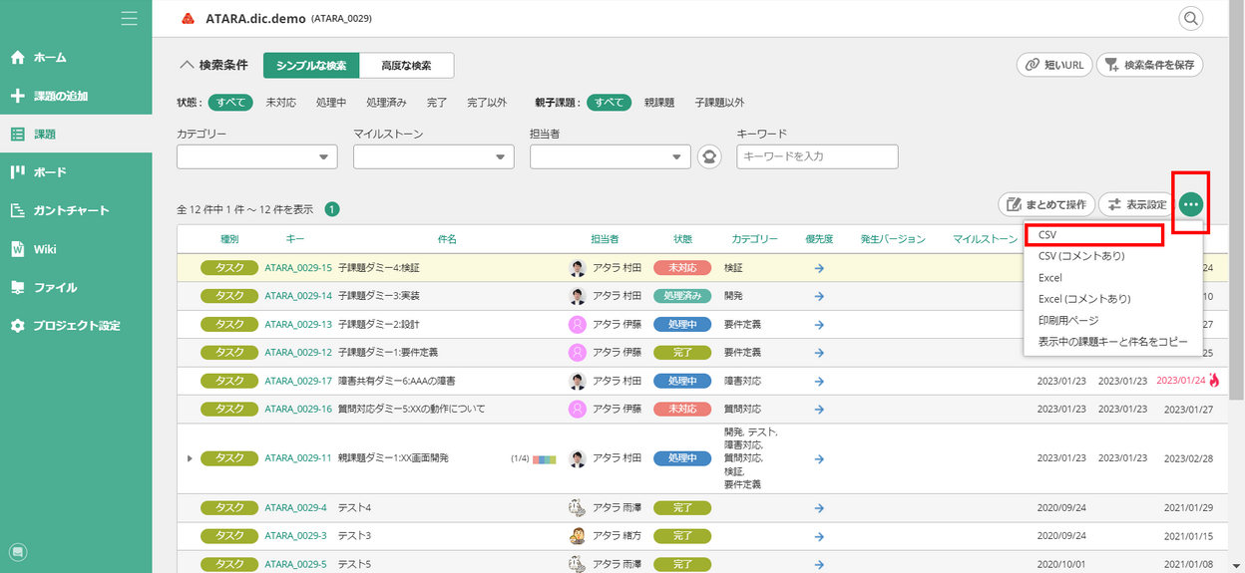Sort by 優先度 column header

pos(819,239)
